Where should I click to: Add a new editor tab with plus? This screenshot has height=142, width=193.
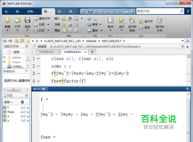point(92,52)
